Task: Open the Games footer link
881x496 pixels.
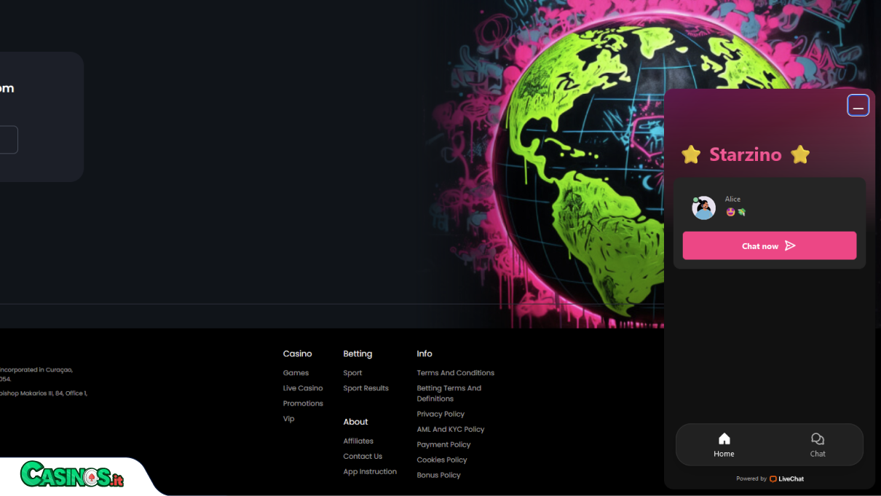Action: (296, 373)
